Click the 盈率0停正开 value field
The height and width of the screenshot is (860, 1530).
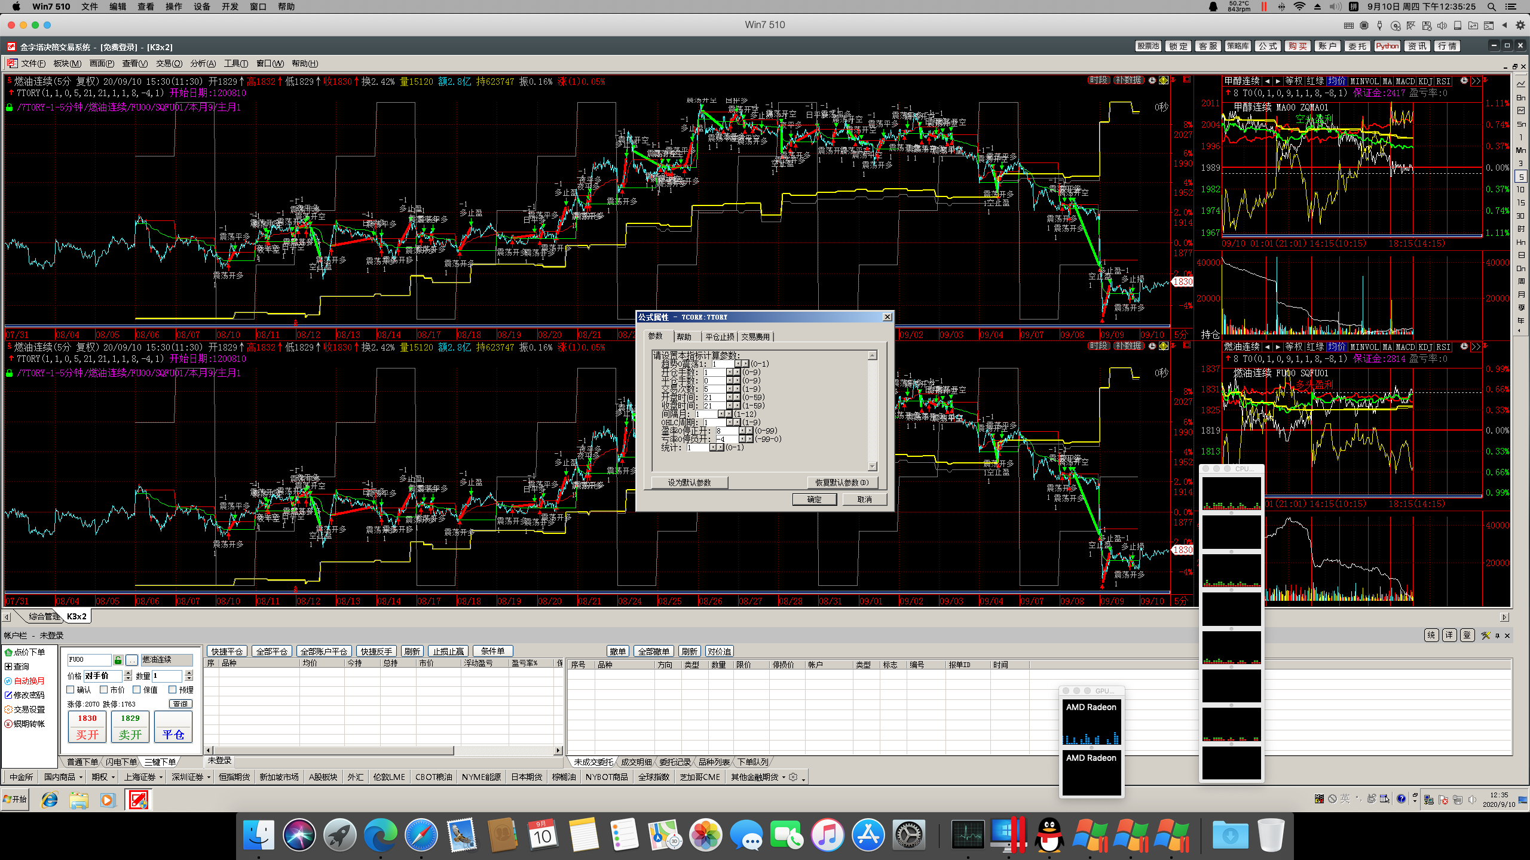pyautogui.click(x=727, y=431)
